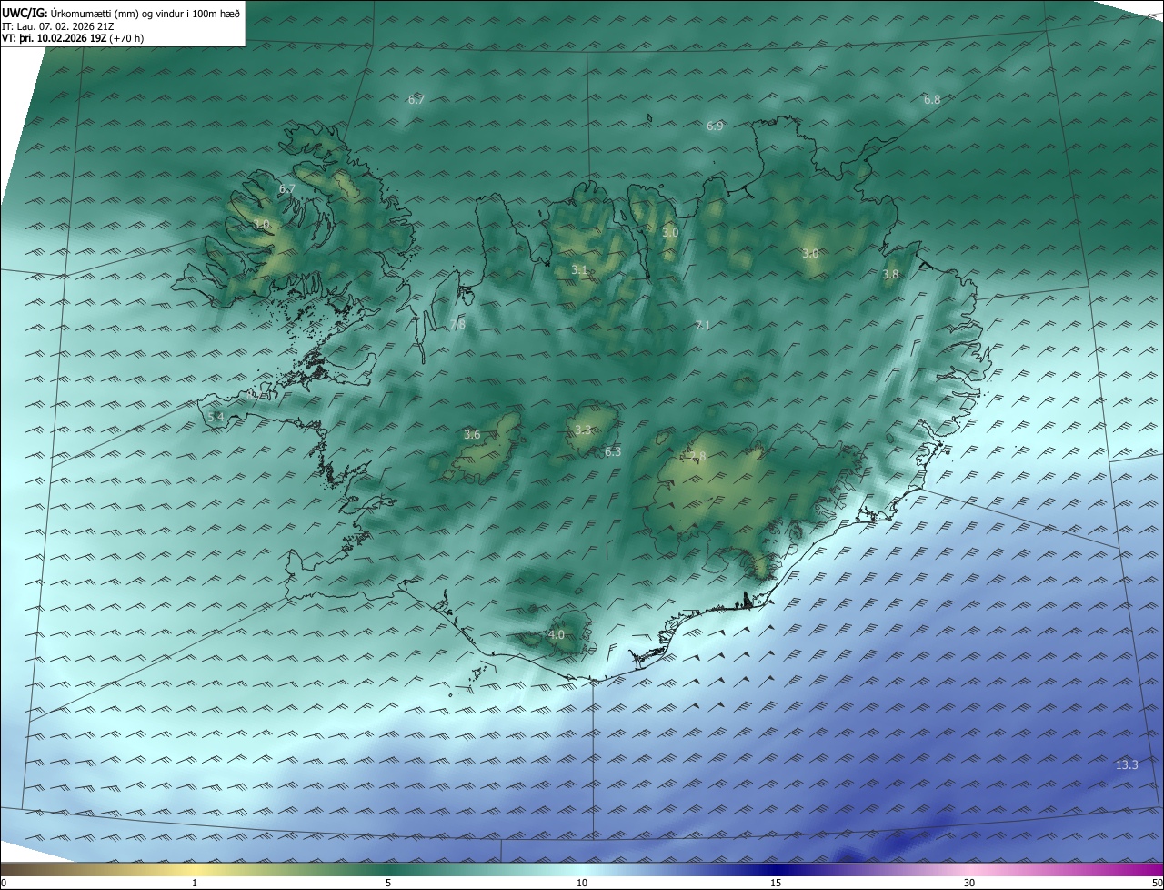Click the 2.8 value label over the large glacier
Image resolution: width=1164 pixels, height=890 pixels.
coord(697,457)
